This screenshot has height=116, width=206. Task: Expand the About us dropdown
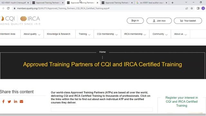(x=180, y=34)
